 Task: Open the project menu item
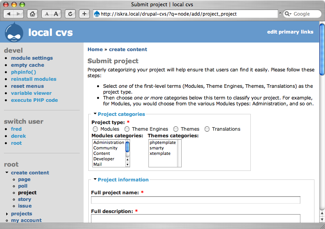27,193
